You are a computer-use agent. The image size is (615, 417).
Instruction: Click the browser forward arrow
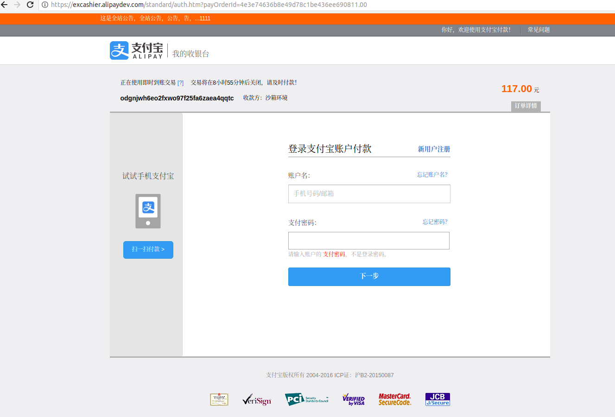point(17,5)
